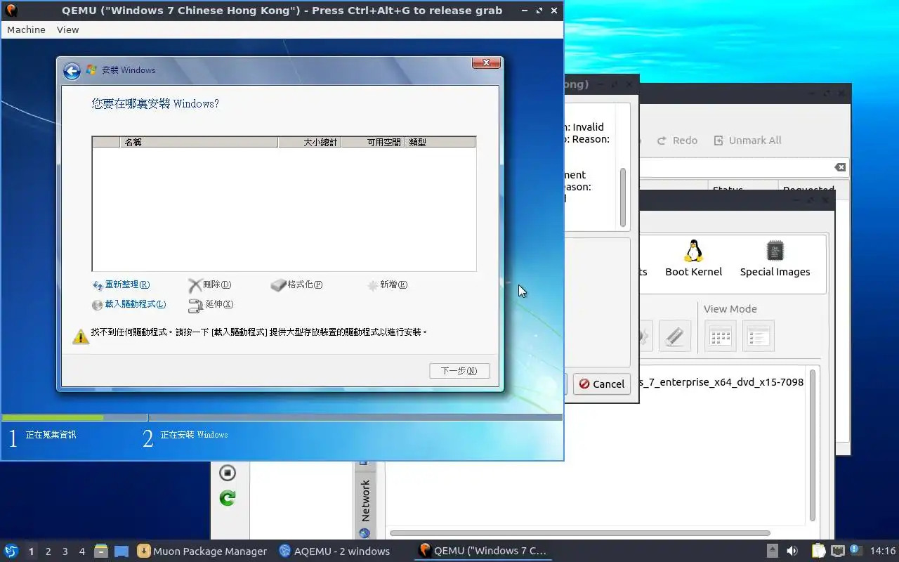Click the show desktop taskbar icon
This screenshot has width=899, height=562.
[121, 551]
